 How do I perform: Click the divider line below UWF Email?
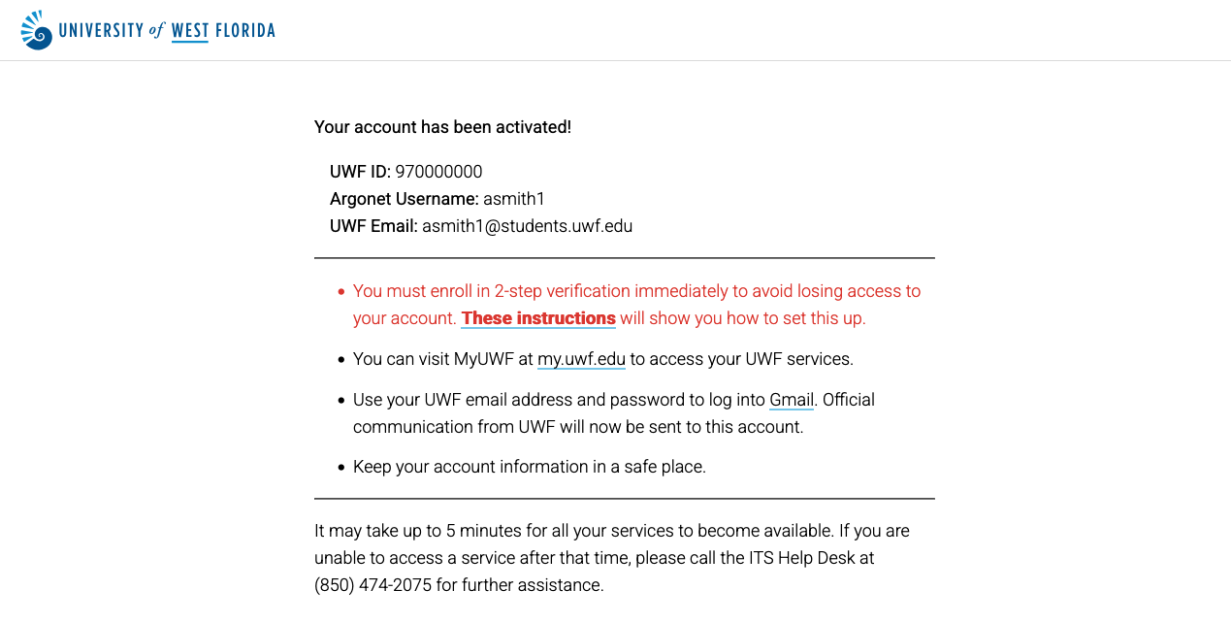tap(625, 258)
